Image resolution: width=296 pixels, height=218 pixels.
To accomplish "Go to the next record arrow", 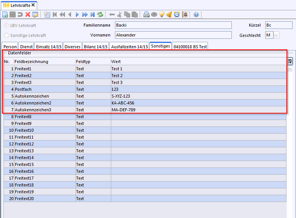I will point(77,15).
